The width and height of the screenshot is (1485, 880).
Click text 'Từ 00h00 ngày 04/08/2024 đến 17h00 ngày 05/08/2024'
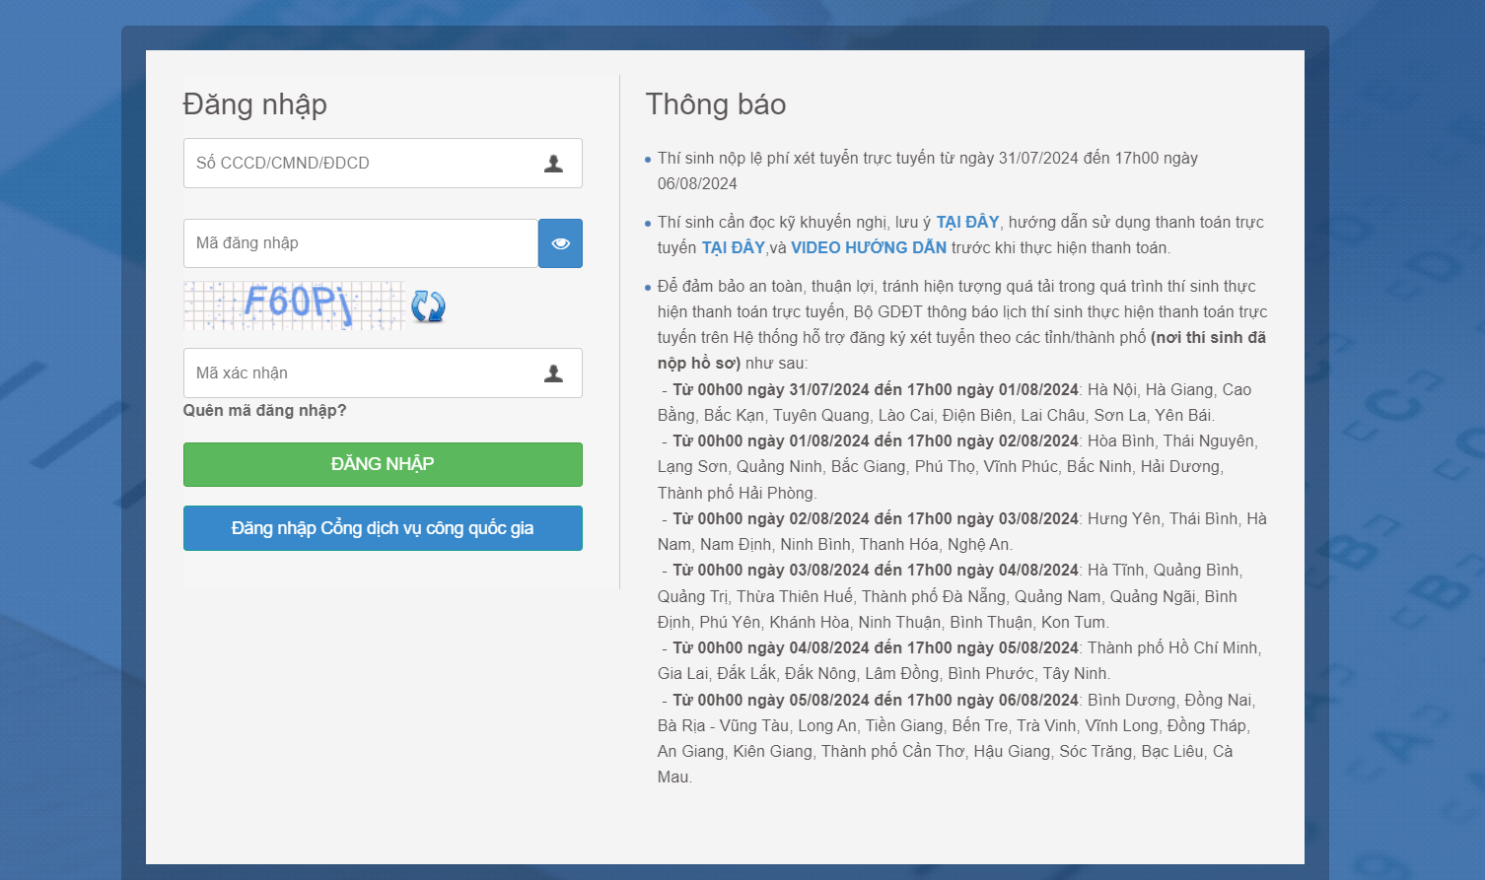pos(876,647)
